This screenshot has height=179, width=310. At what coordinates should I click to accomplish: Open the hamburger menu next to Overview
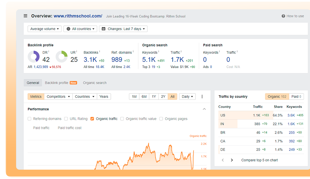click(x=25, y=16)
